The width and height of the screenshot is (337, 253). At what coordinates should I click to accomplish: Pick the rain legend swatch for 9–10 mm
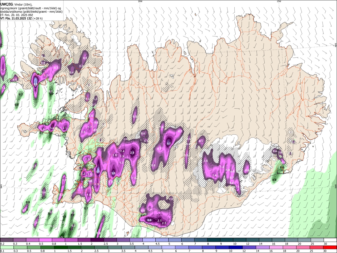click(x=222, y=247)
